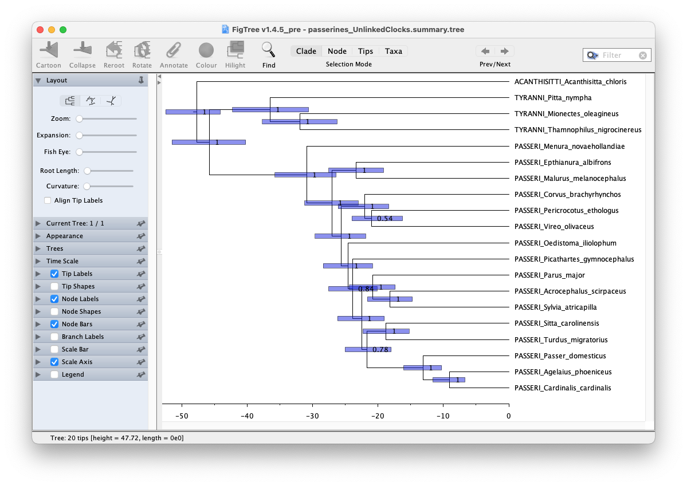
Task: Expand the Appearance section
Action: pos(38,236)
